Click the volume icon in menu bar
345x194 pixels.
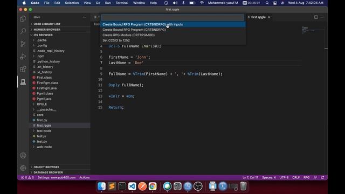(175, 3)
